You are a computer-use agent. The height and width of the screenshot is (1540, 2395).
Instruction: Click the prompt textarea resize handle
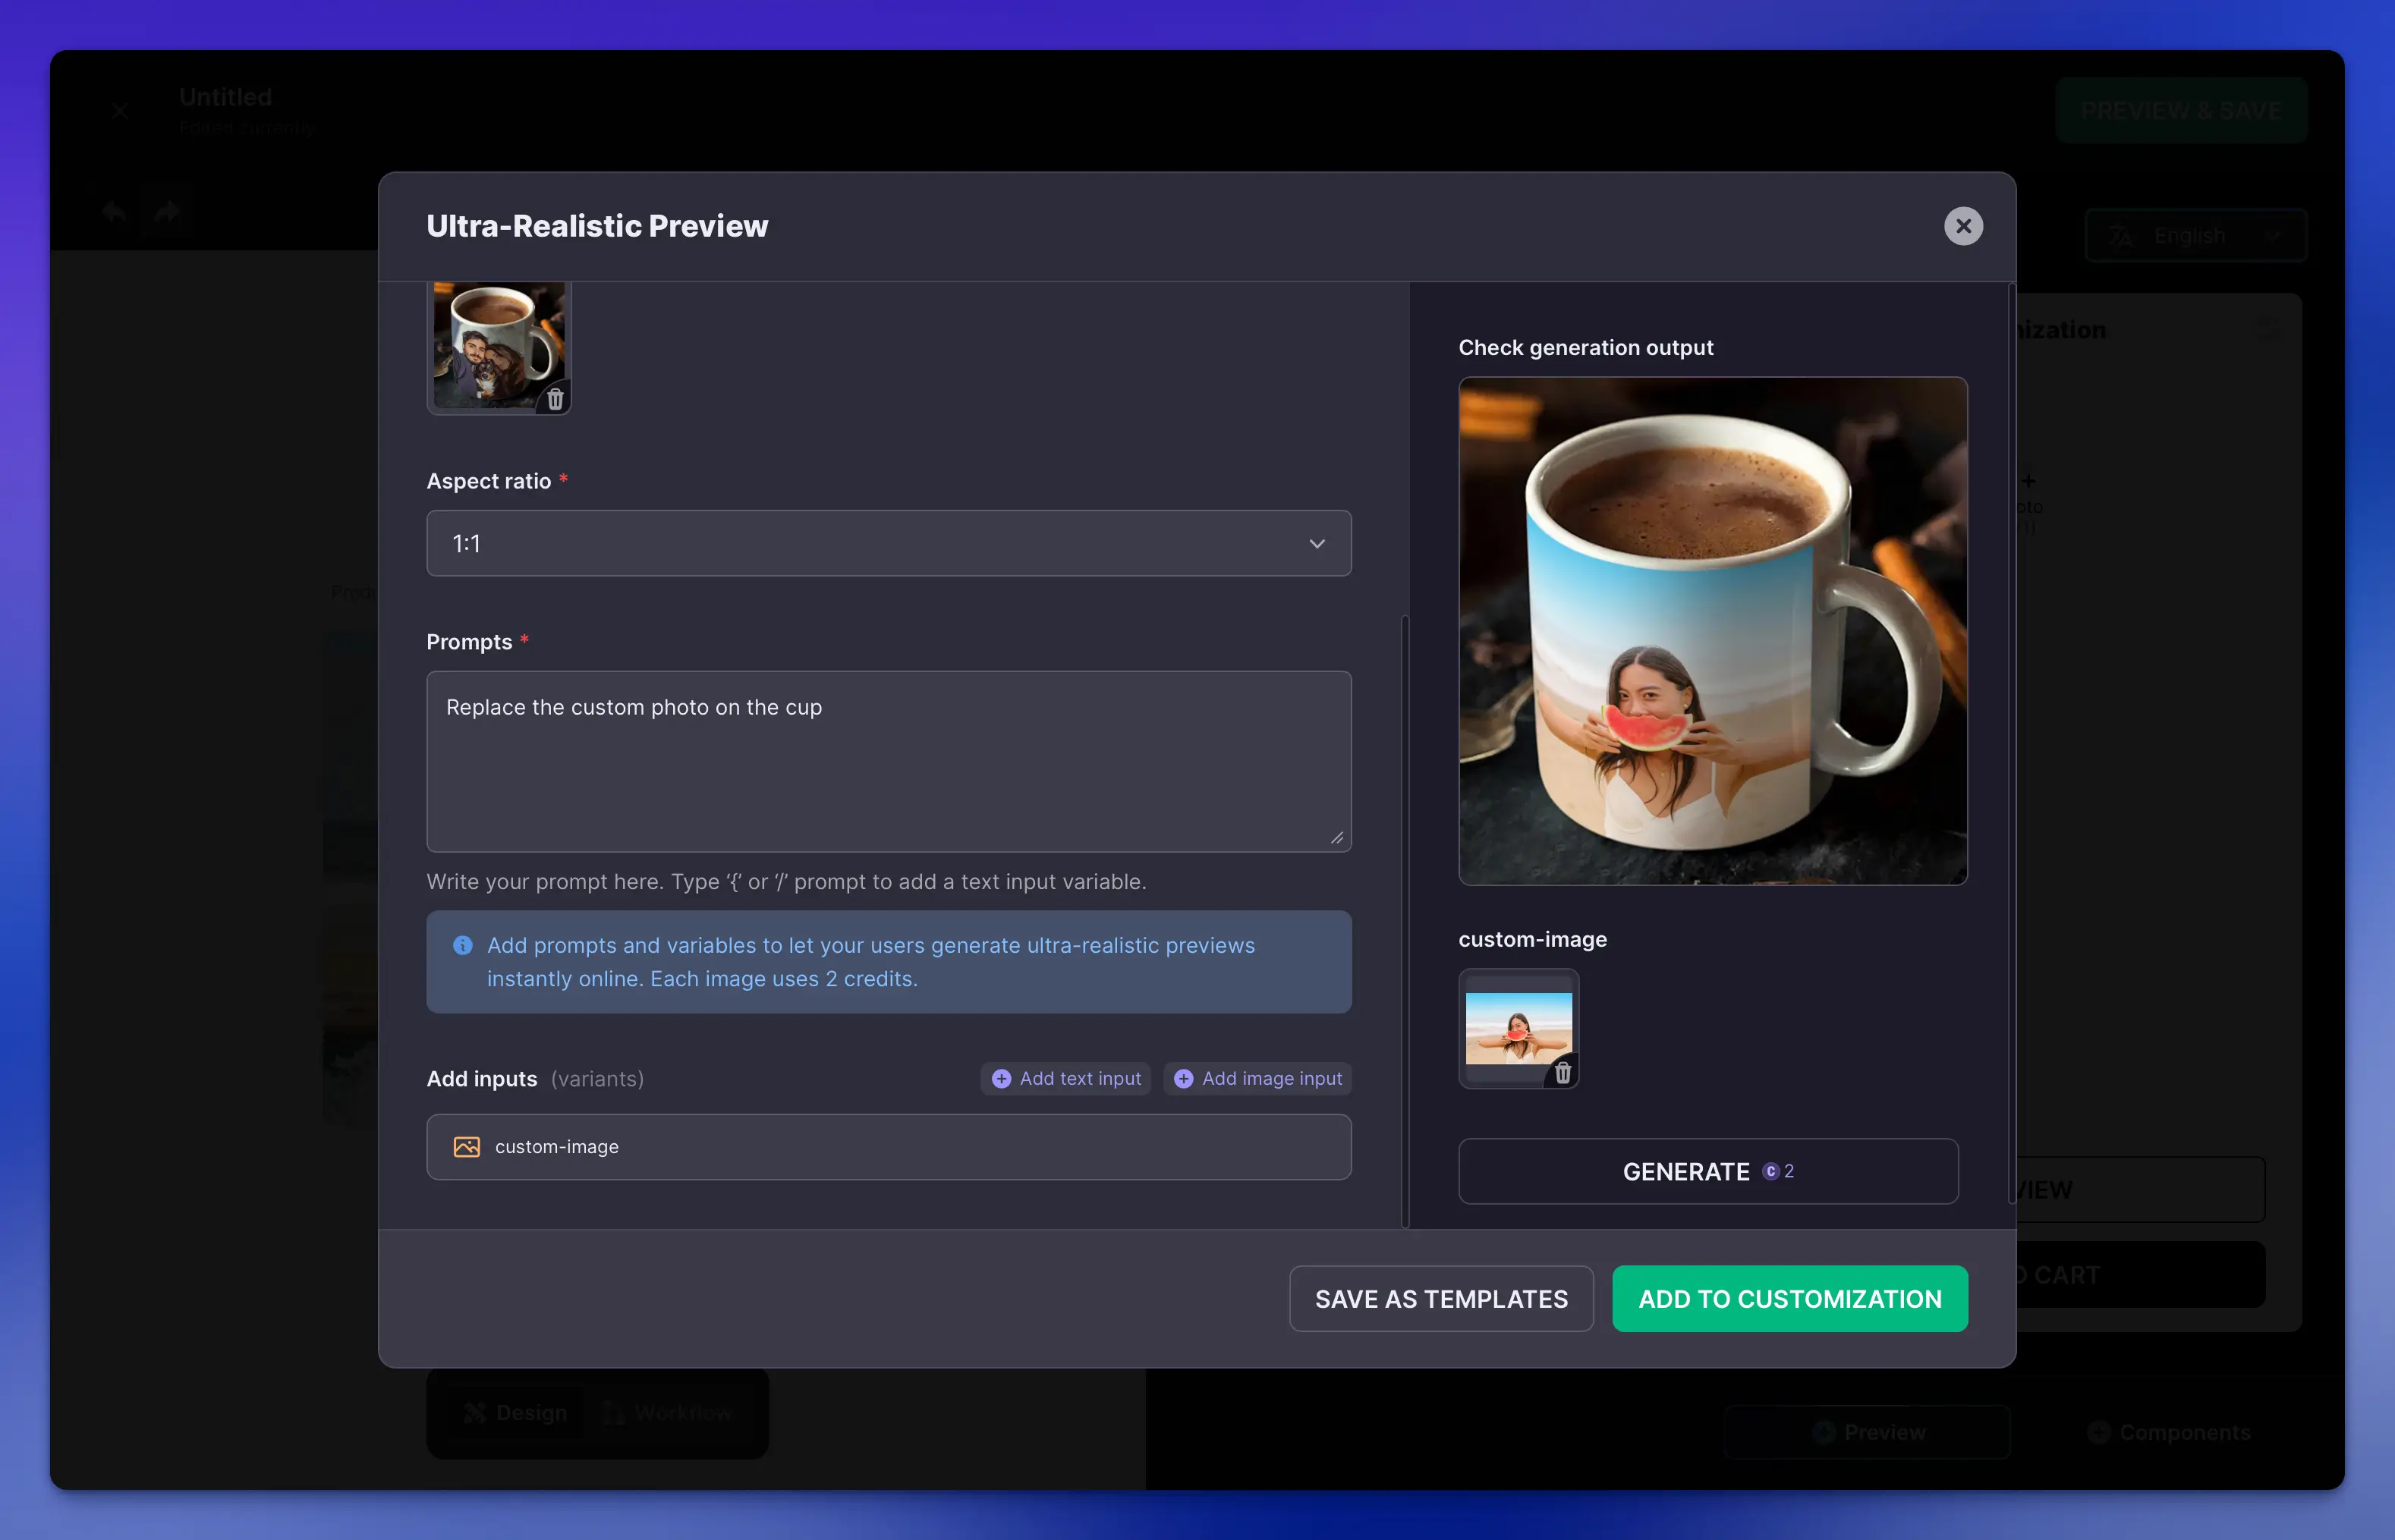(1338, 838)
